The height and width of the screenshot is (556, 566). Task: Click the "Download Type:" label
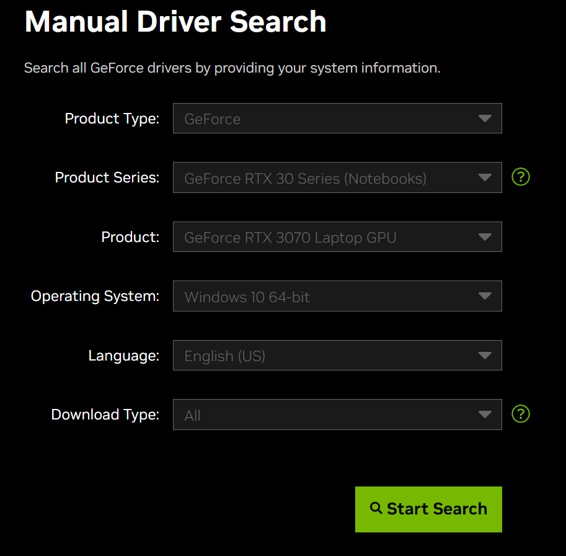coord(105,415)
